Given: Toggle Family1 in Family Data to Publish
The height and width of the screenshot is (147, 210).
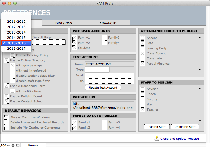Looking at the screenshot, I should tap(75, 122).
